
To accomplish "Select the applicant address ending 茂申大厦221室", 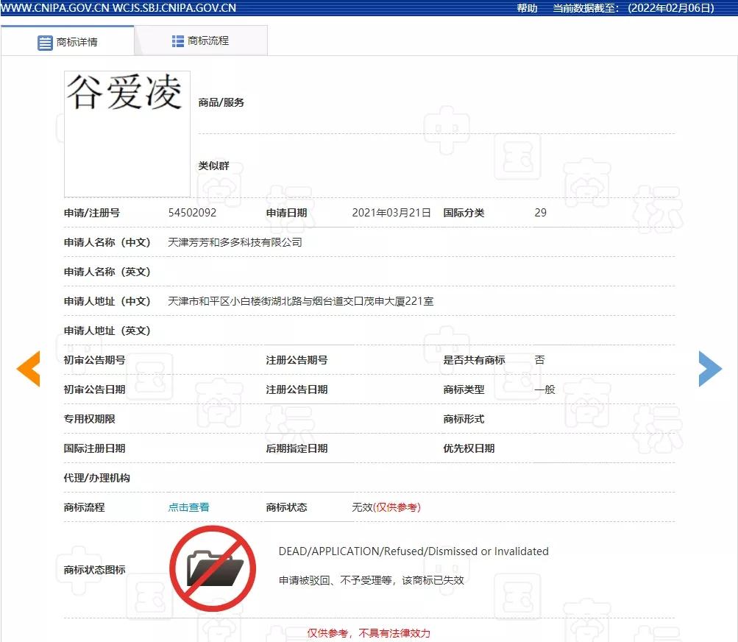I will coord(301,301).
